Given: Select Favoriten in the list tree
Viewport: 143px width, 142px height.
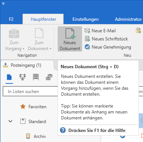Looking at the screenshot, I should [x=37, y=107].
